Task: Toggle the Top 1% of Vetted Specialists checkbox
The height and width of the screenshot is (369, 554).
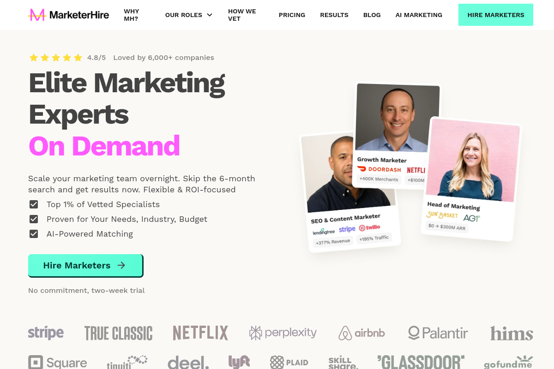Action: [x=34, y=204]
